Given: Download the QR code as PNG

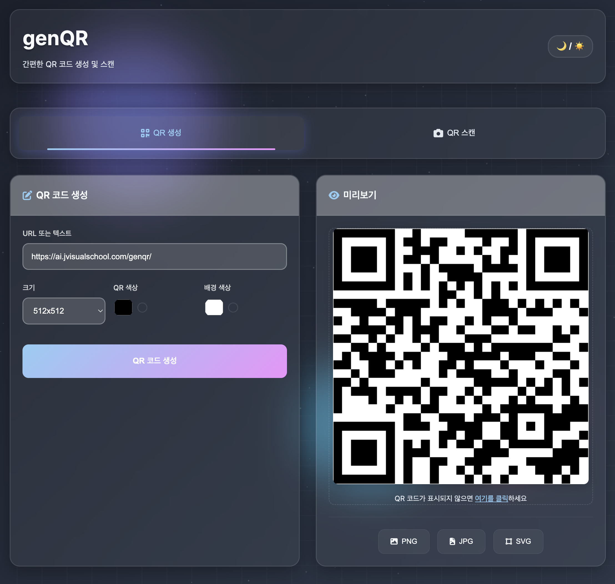Looking at the screenshot, I should click(404, 541).
